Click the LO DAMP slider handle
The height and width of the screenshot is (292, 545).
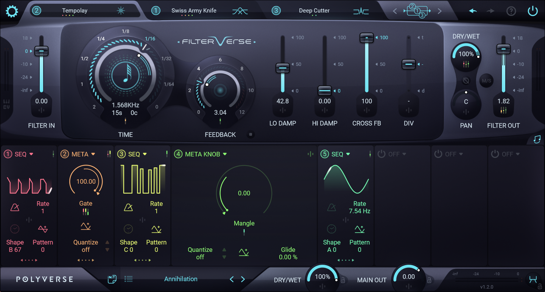[x=283, y=68]
